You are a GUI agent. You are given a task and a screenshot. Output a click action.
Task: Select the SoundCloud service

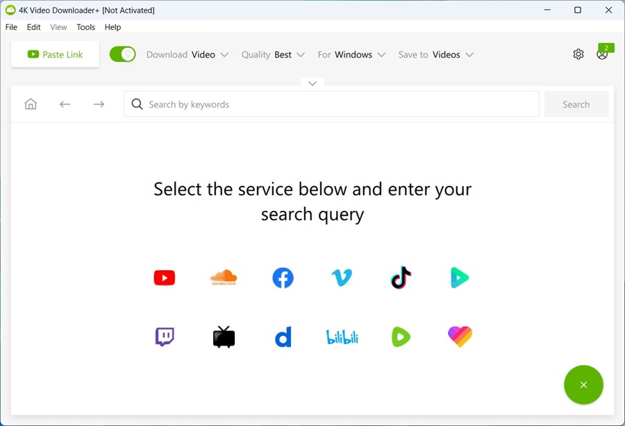[224, 278]
